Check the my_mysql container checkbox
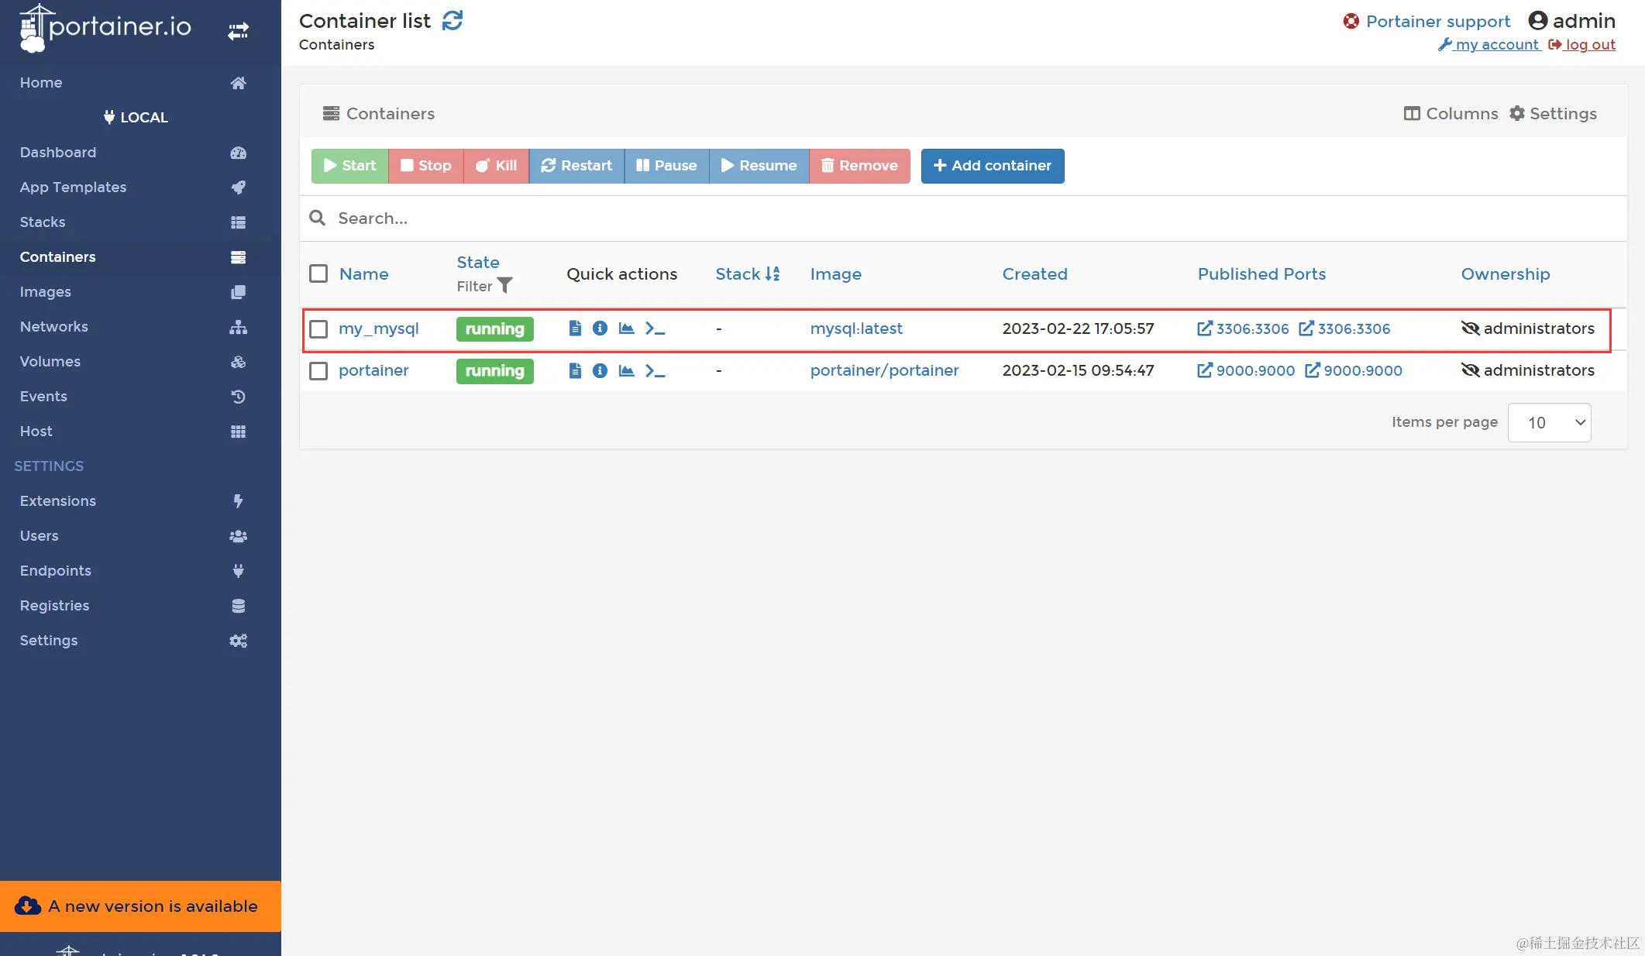Viewport: 1645px width, 956px height. (x=318, y=329)
